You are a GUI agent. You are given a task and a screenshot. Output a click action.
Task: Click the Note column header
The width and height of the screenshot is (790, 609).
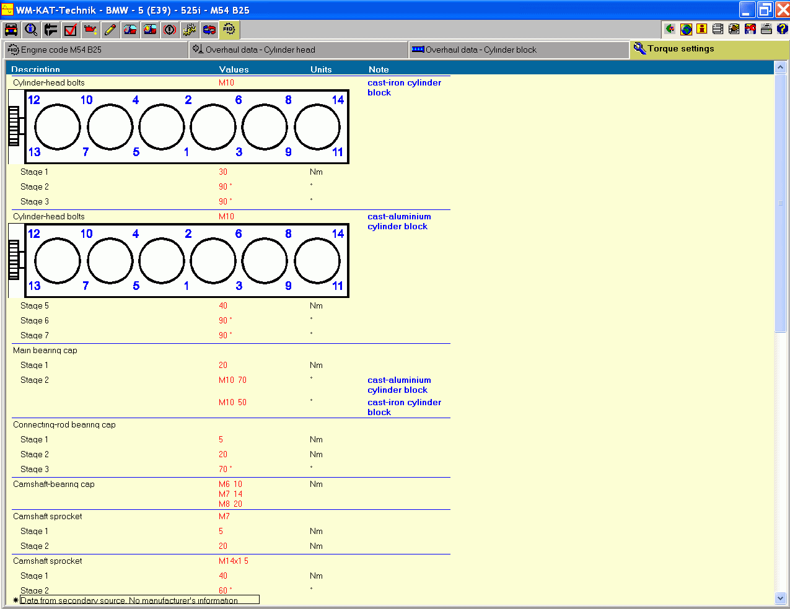(x=379, y=69)
